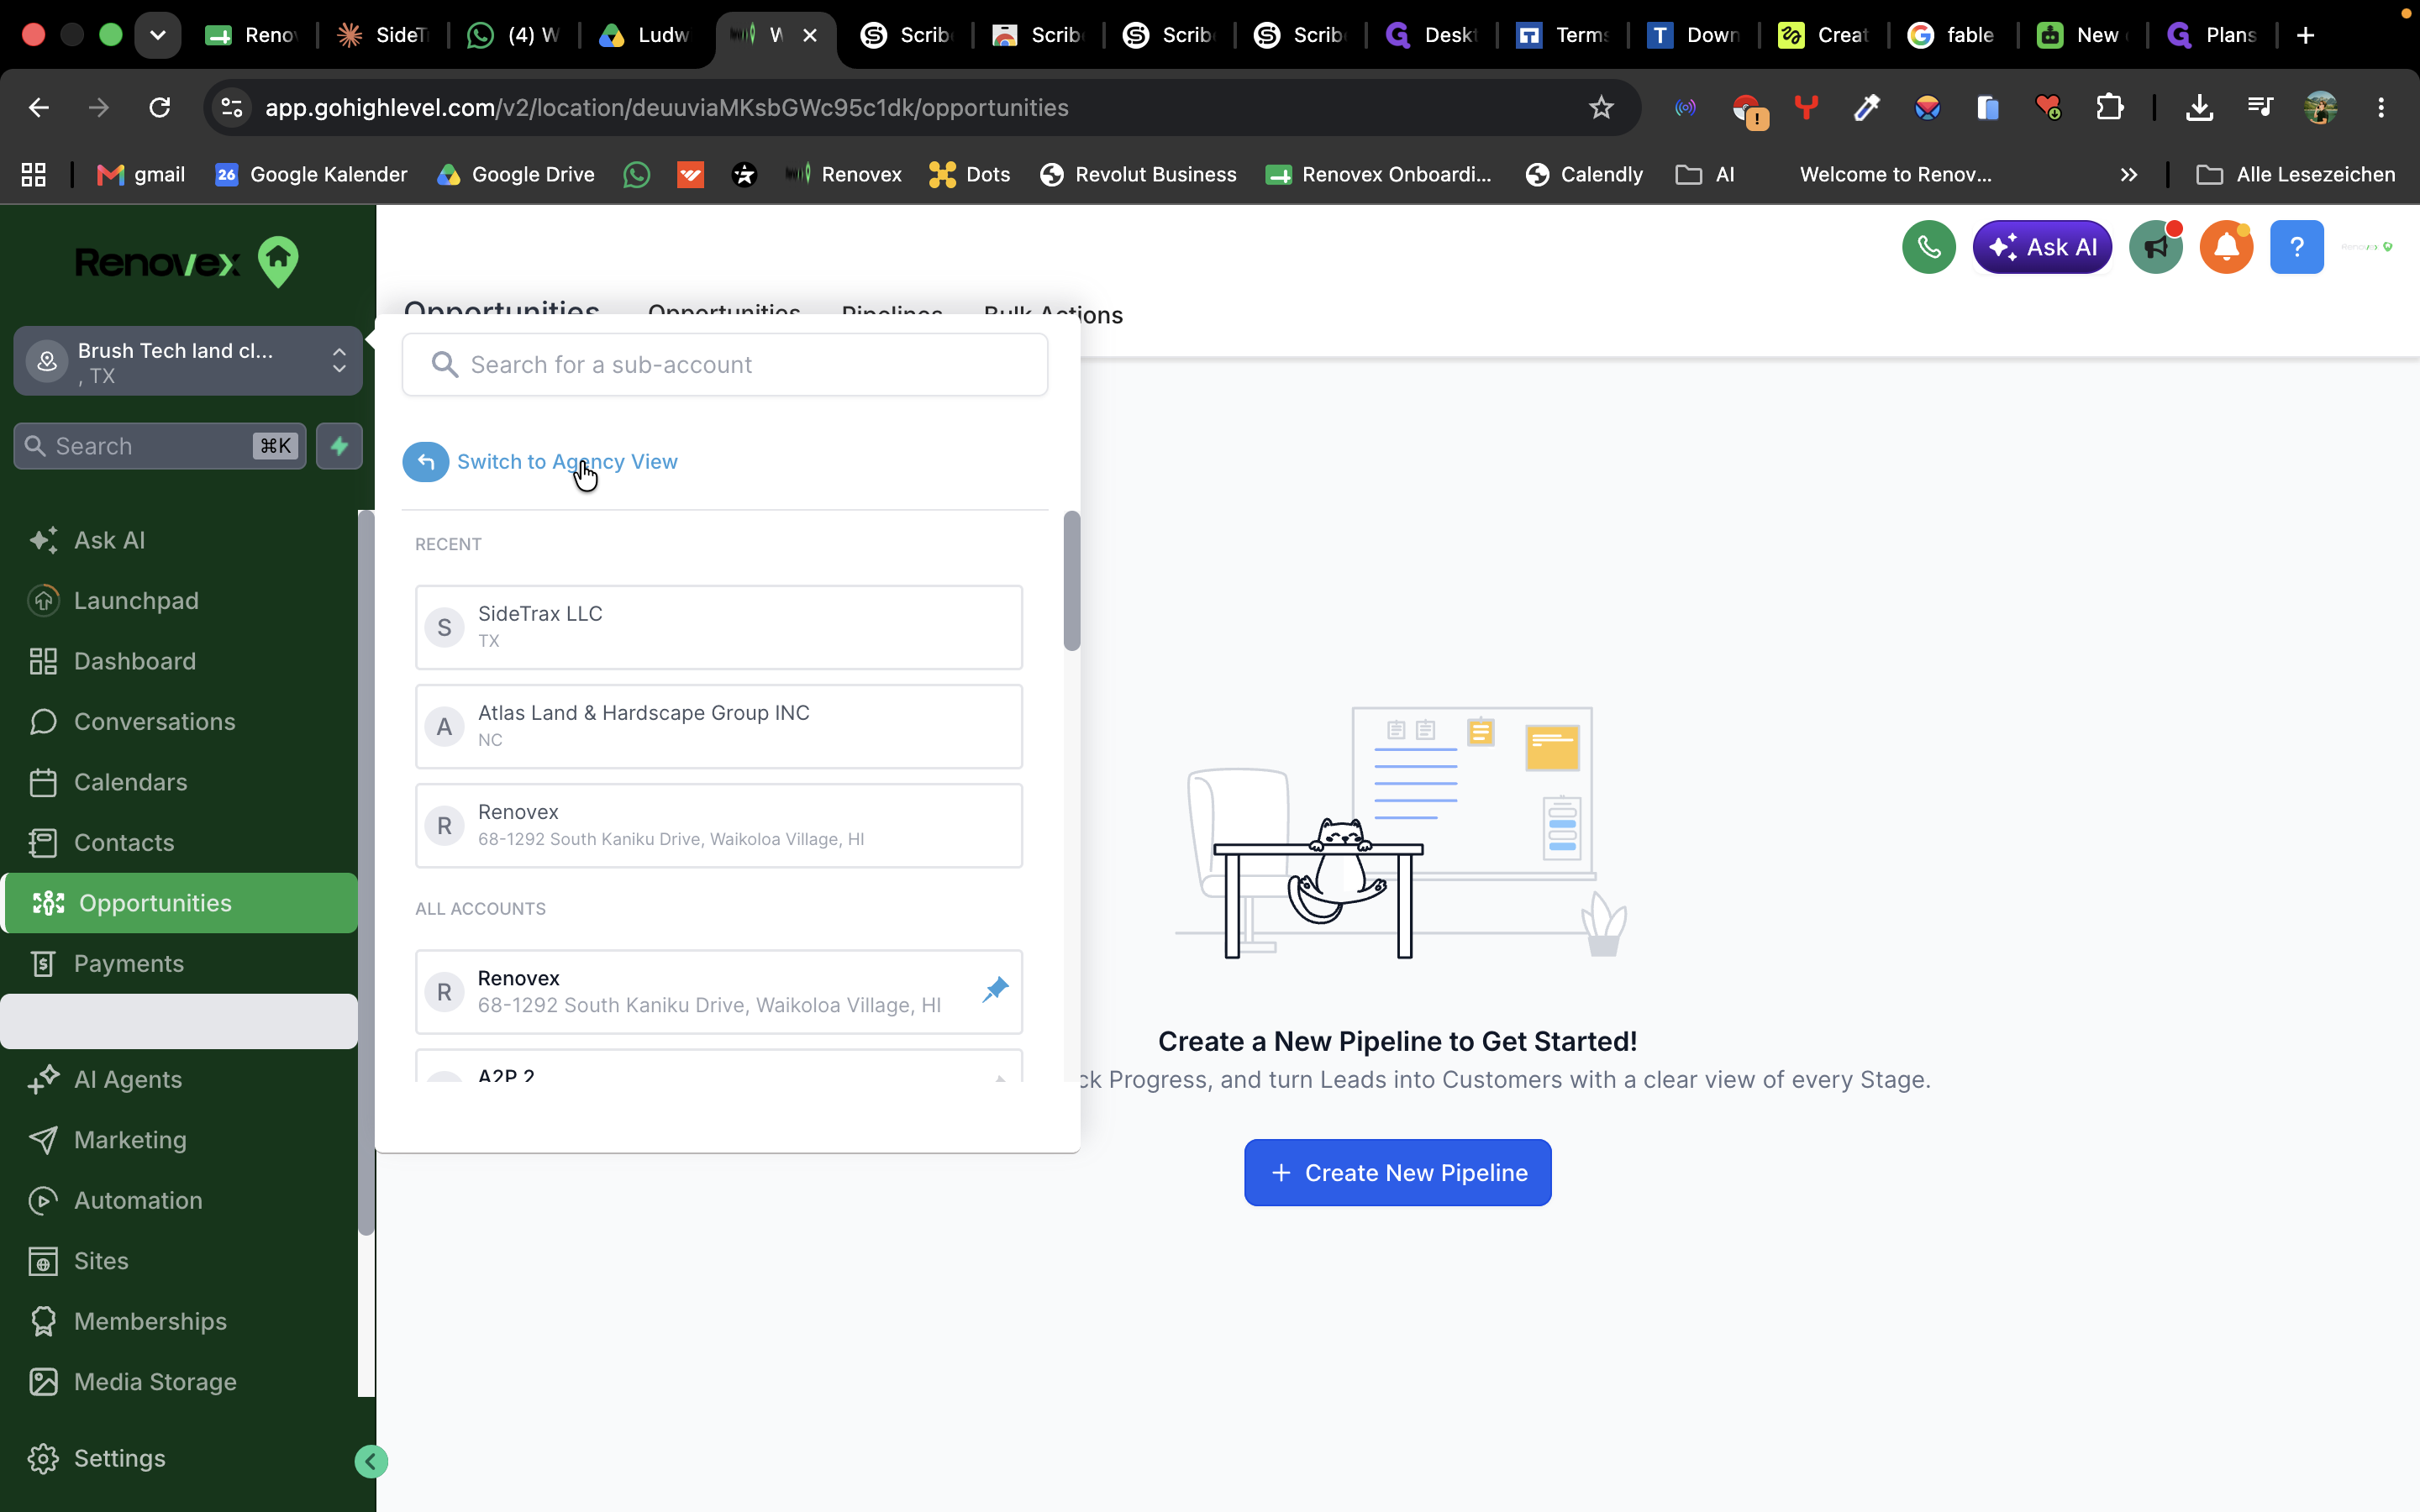Click the eyedropper extension icon
This screenshot has height=1512, width=2420.
point(1866,107)
